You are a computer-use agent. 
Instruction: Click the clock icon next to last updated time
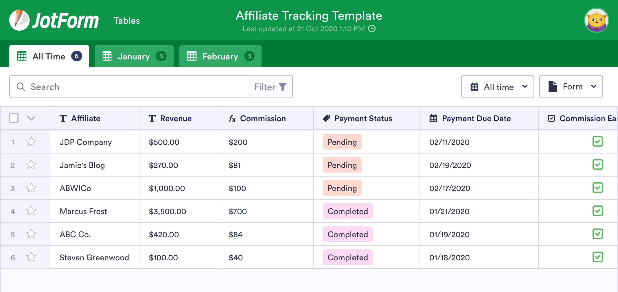click(372, 29)
